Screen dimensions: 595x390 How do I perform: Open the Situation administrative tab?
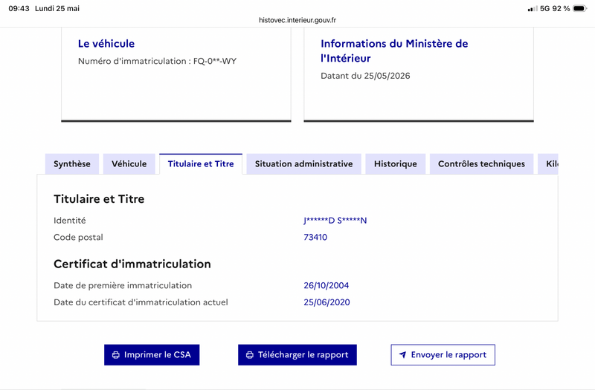pyautogui.click(x=303, y=164)
